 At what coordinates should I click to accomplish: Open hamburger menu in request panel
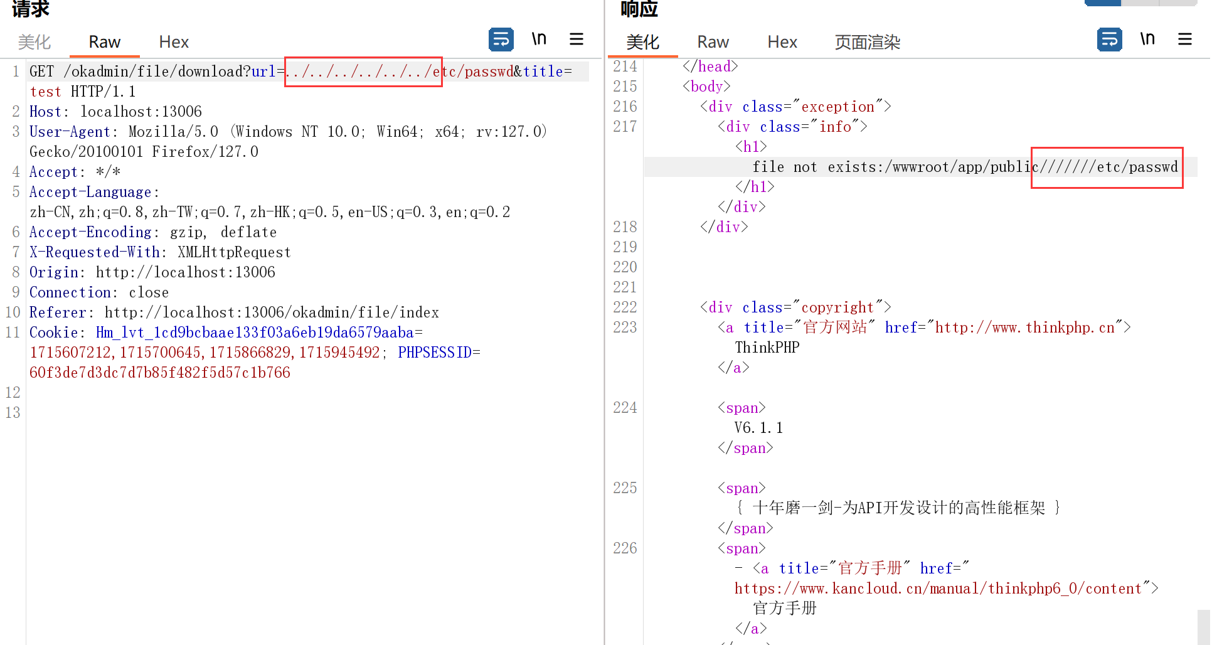[x=577, y=39]
